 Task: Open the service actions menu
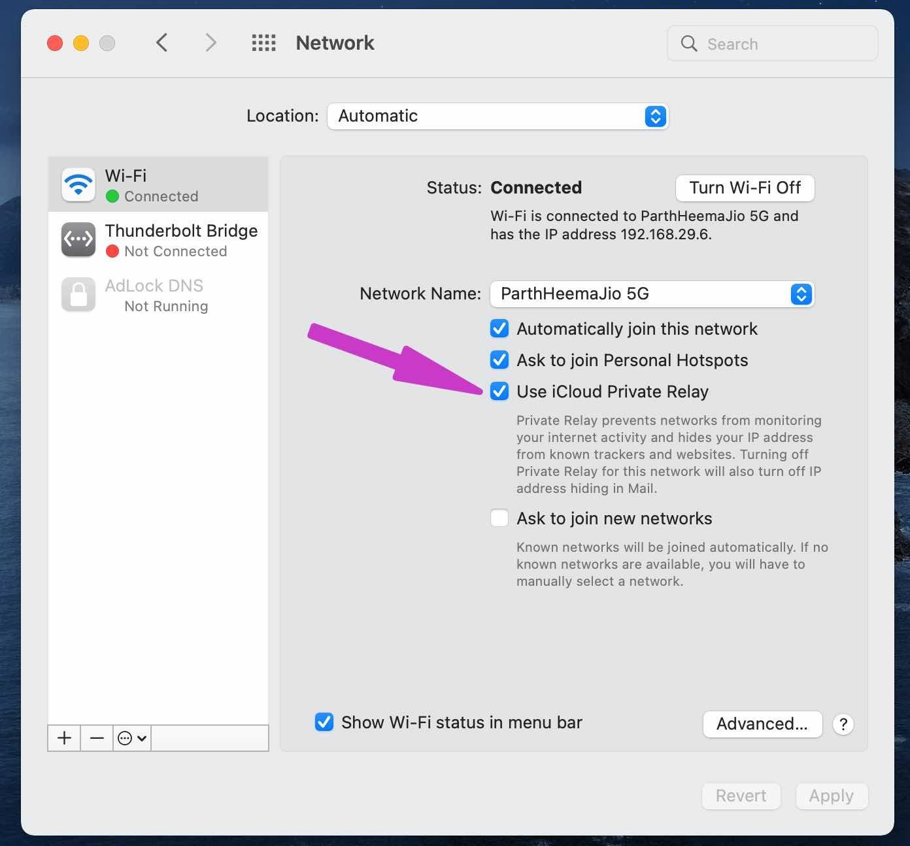coord(132,738)
